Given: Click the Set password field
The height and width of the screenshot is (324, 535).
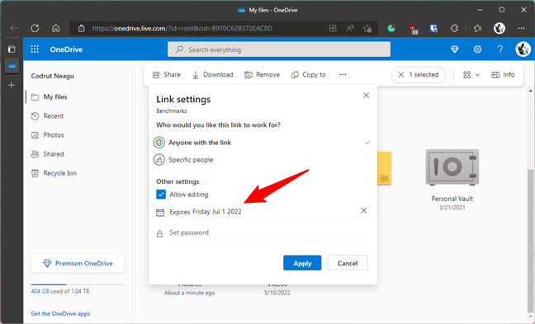Looking at the screenshot, I should coord(268,232).
